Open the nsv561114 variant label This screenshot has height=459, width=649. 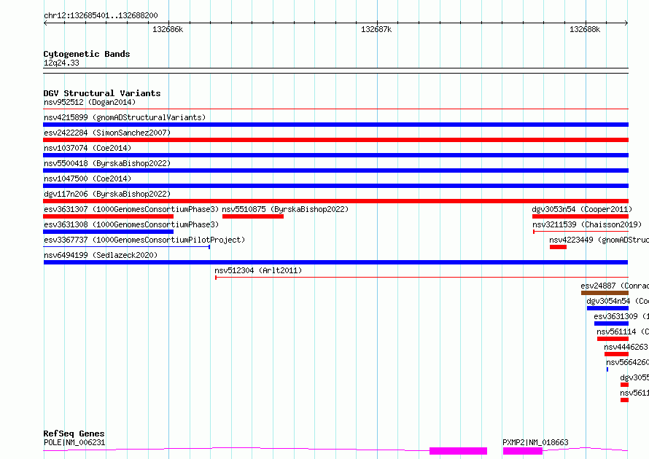click(623, 331)
